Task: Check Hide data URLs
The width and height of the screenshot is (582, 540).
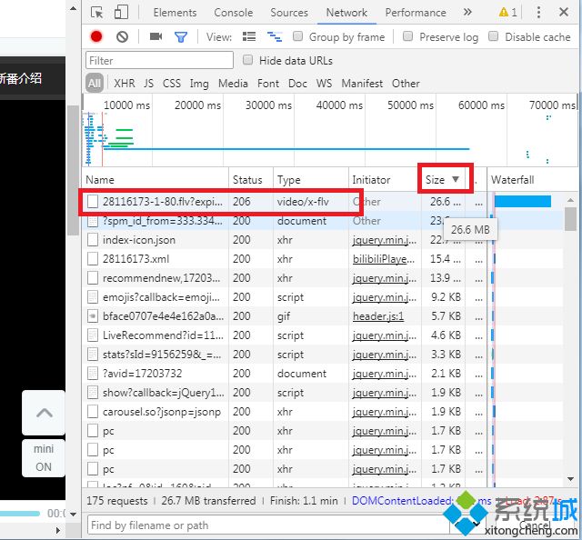Action: pyautogui.click(x=247, y=60)
